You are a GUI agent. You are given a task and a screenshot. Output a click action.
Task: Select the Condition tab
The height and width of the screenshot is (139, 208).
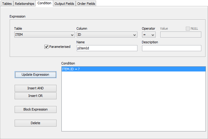pyautogui.click(x=44, y=3)
